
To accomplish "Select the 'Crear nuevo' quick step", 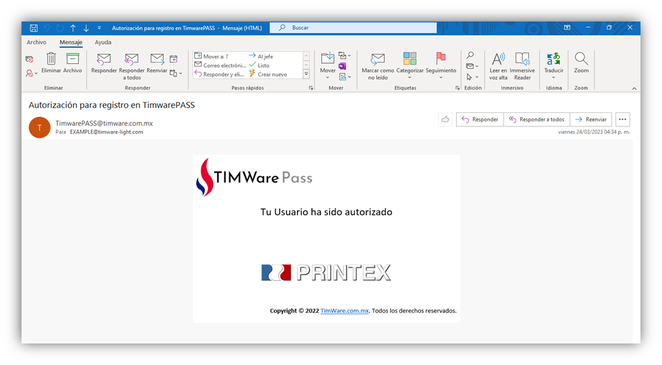I will pyautogui.click(x=267, y=74).
